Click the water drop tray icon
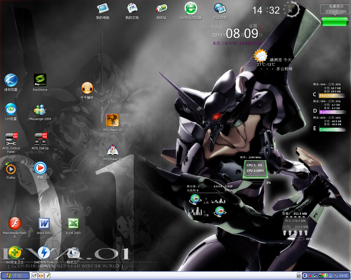The height and width of the screenshot is (280, 351). point(330,276)
